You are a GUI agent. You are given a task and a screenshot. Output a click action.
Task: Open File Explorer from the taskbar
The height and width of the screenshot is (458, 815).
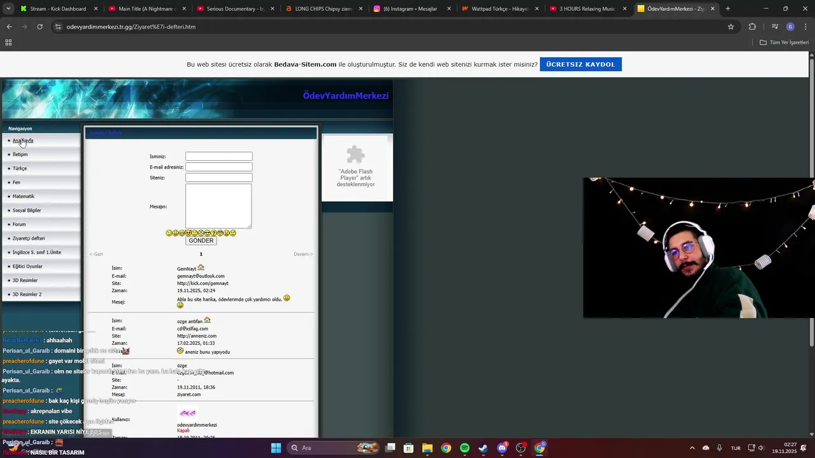(x=427, y=448)
